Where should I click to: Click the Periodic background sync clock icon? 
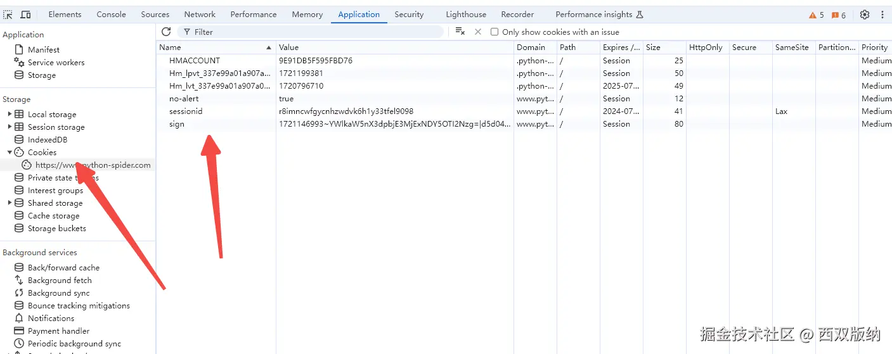coord(19,343)
